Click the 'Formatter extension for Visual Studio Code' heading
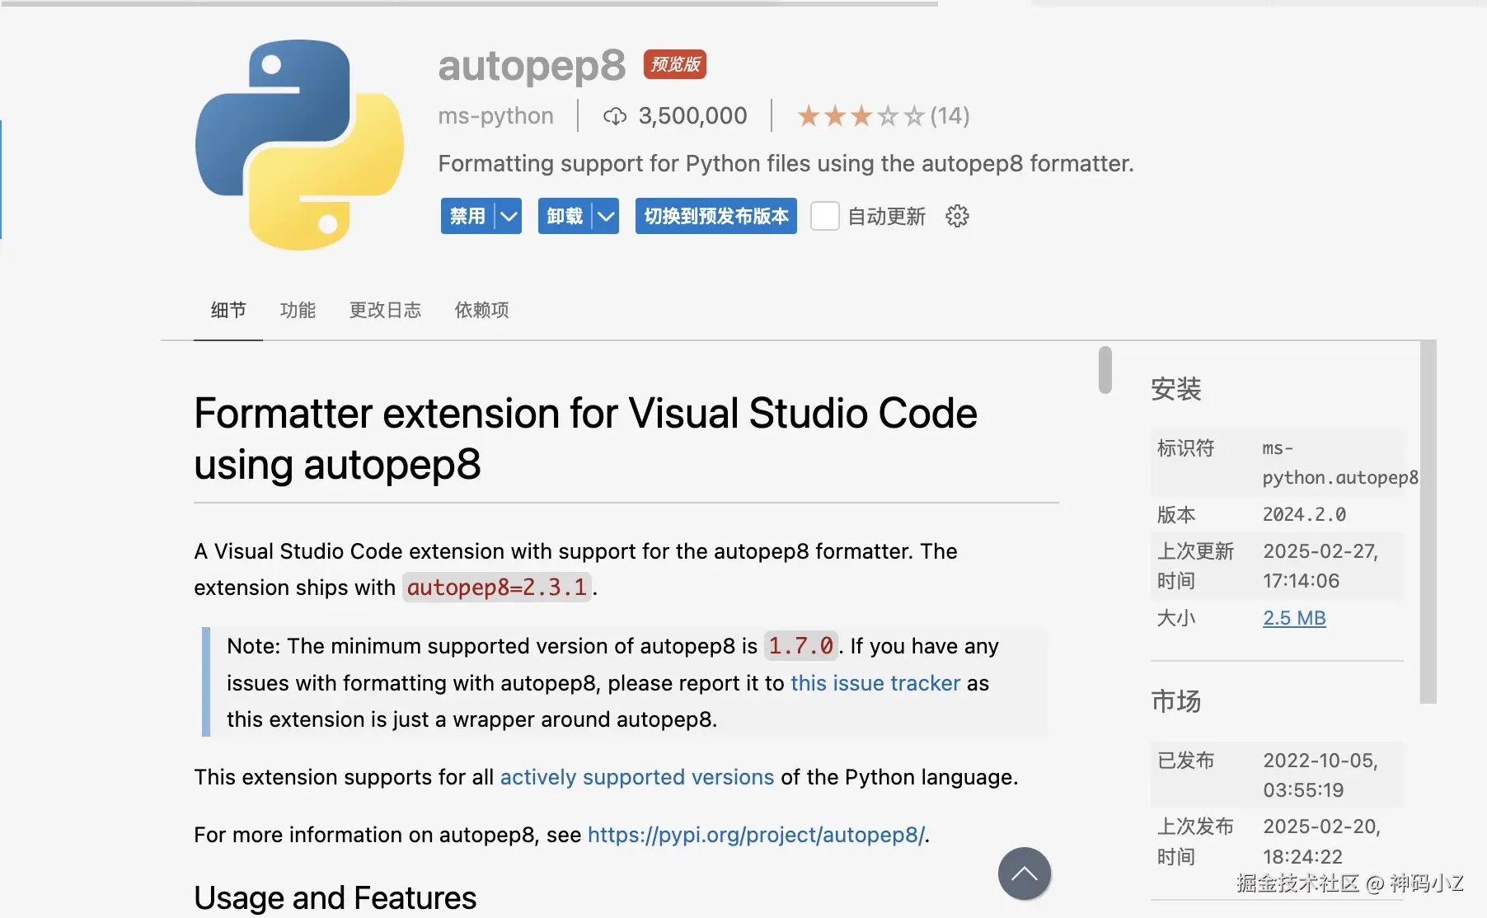 point(585,438)
